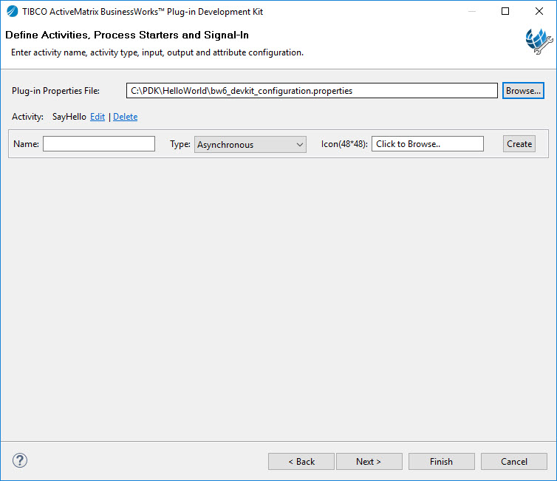
Task: Close the Plug-in Development Kit window
Action: (539, 11)
